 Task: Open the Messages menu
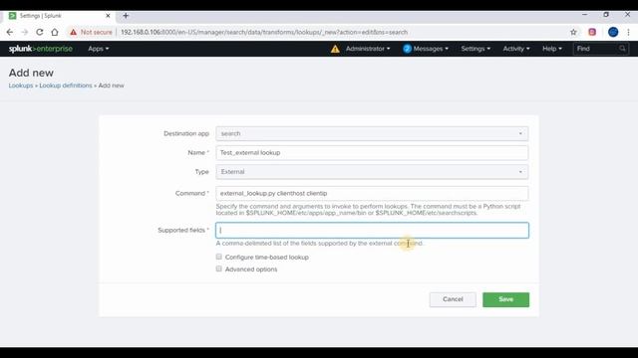(x=431, y=49)
